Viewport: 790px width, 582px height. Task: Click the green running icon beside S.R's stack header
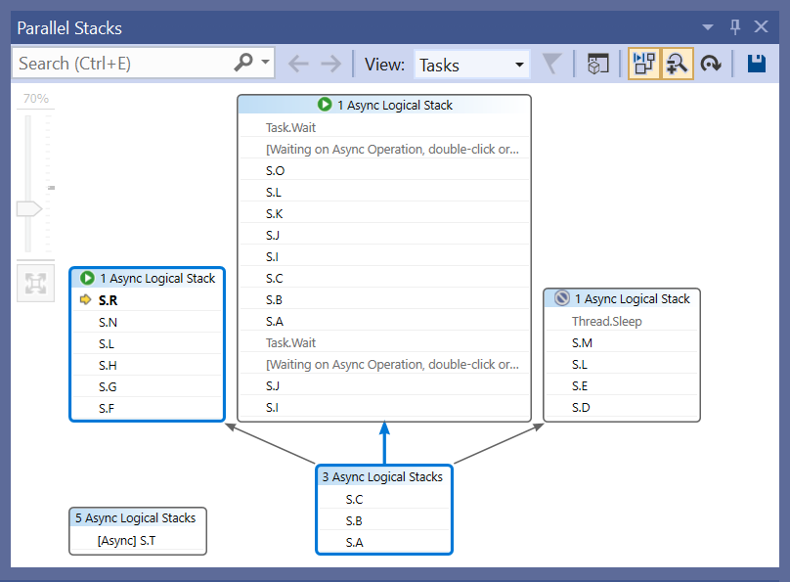[87, 278]
